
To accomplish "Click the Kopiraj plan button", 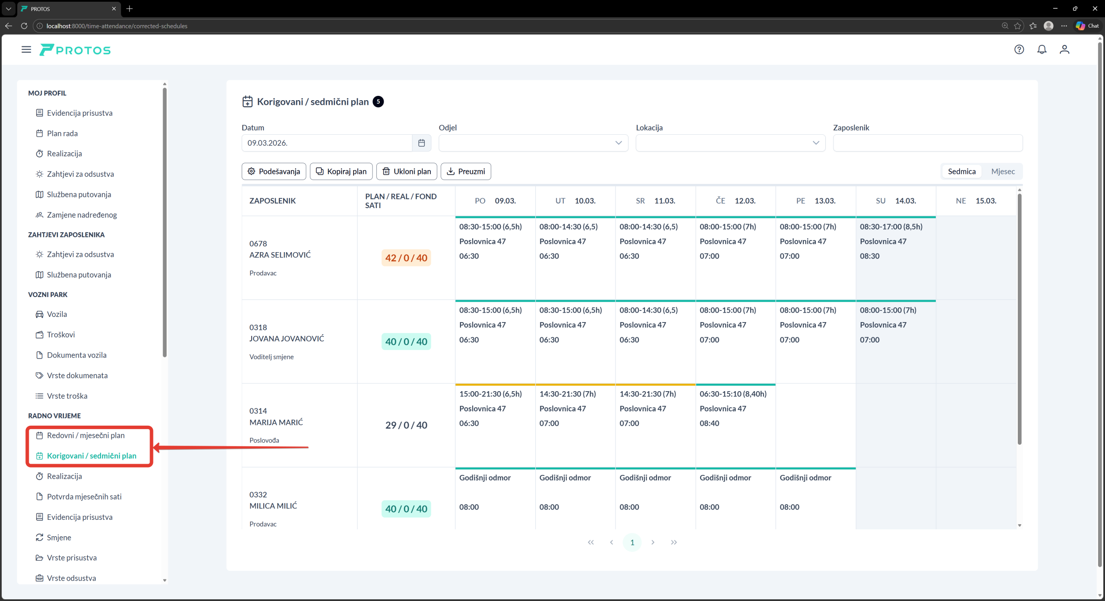I will tap(341, 171).
